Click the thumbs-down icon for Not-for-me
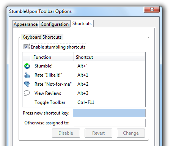The width and height of the screenshot is (170, 146). point(27,84)
